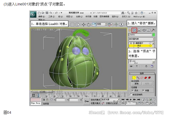Open the selected-object key filter dropdown
Image resolution: width=171 pixels, height=117 pixels.
(x=111, y=100)
